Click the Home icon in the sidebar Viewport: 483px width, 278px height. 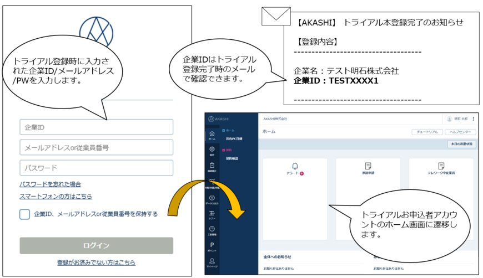(212, 134)
